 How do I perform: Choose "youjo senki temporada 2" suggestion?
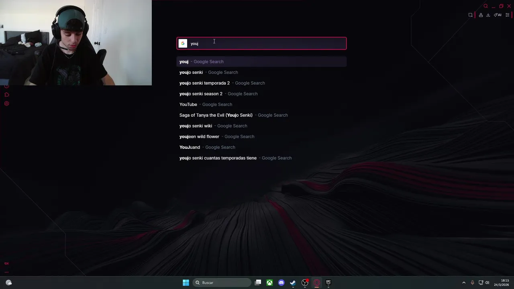point(261,83)
